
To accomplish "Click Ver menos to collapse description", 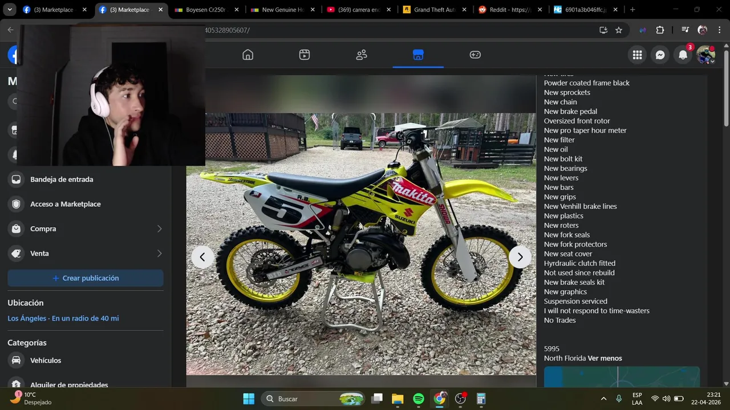I will 605,358.
